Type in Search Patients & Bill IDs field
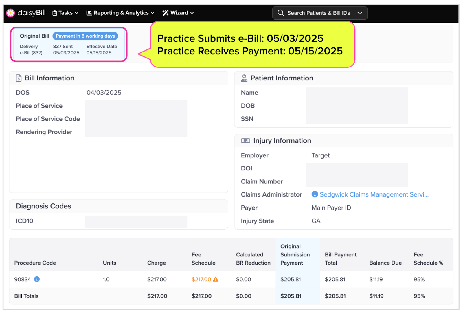Screen dimensions: 463x312 pyautogui.click(x=318, y=13)
